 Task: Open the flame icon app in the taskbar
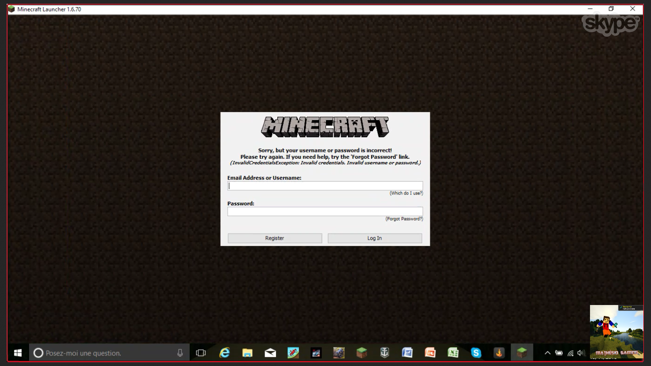499,353
